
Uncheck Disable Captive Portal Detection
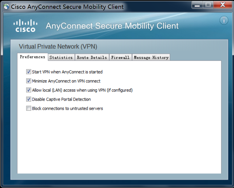[29, 99]
